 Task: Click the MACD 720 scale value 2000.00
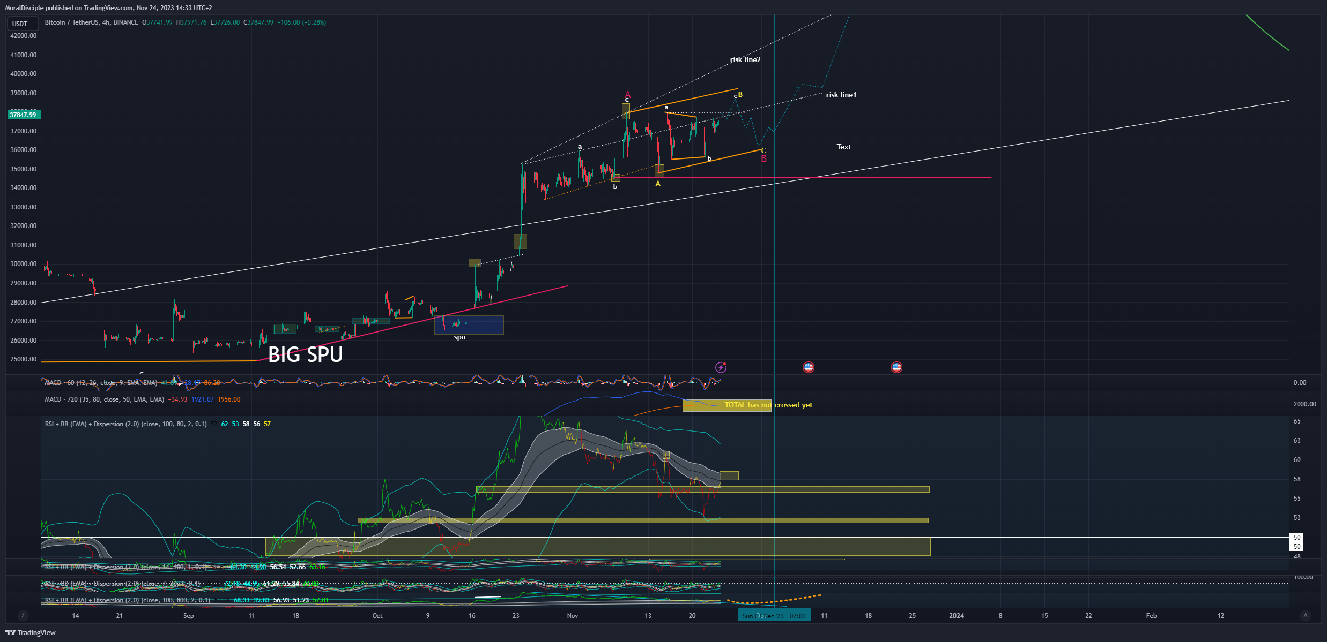[x=1304, y=404]
